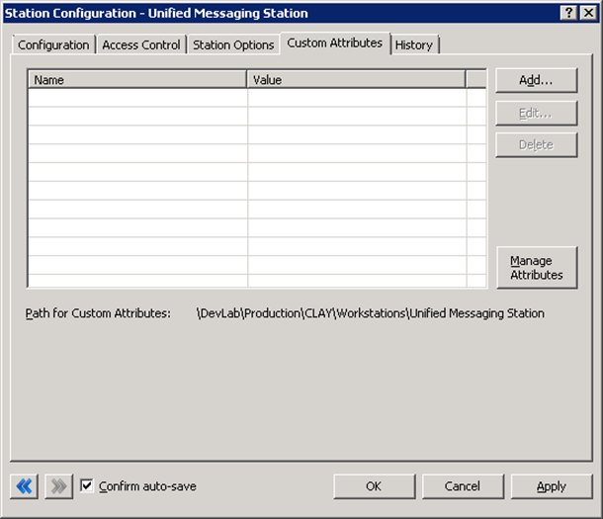Click Cancel to discard changes

tap(463, 486)
